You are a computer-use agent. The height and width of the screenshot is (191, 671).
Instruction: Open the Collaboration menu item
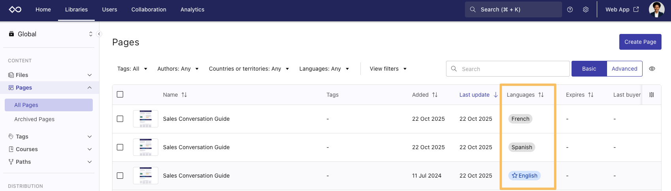tap(149, 9)
